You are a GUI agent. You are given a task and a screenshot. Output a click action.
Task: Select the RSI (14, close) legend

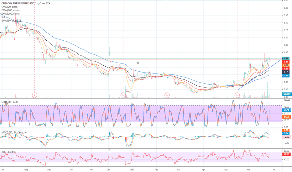pos(9,152)
